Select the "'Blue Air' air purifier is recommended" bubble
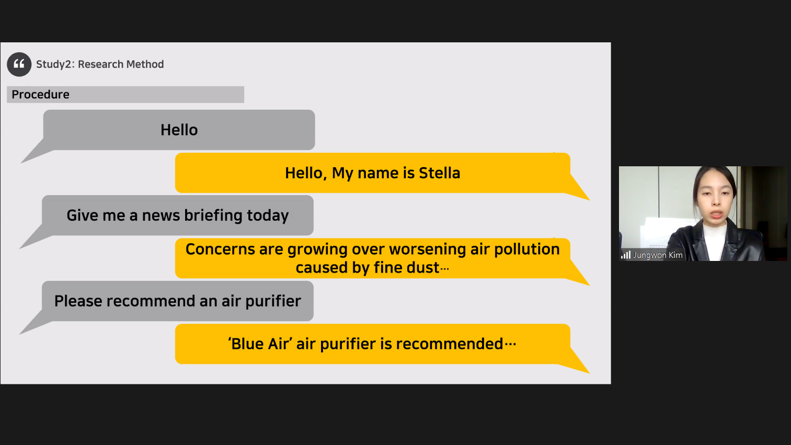 [x=372, y=344]
